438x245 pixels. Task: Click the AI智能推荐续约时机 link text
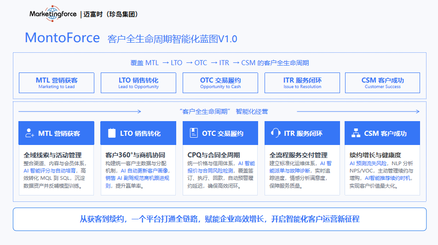[387, 178]
